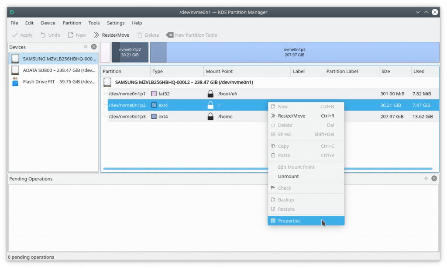This screenshot has width=447, height=268.
Task: Sort by the Size column header
Action: [386, 71]
